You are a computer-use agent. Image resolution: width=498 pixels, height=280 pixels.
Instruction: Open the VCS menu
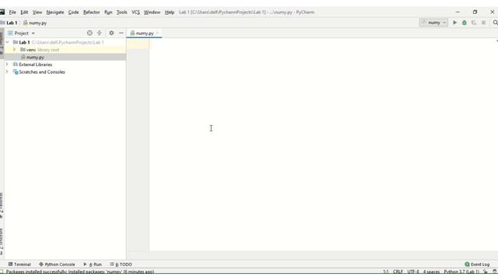pos(135,12)
